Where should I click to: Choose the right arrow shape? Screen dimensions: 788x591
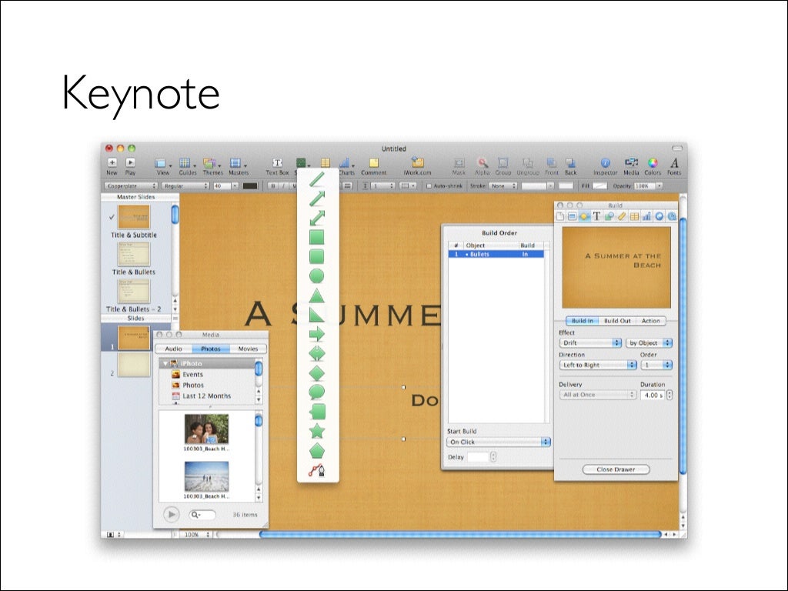(316, 334)
